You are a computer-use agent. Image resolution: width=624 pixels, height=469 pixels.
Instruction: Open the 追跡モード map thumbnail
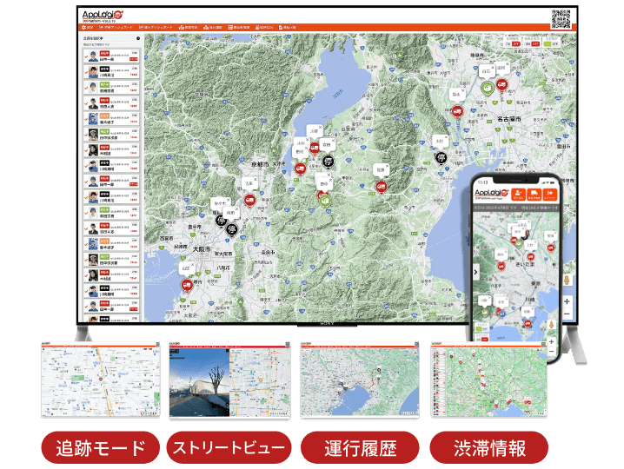101,380
